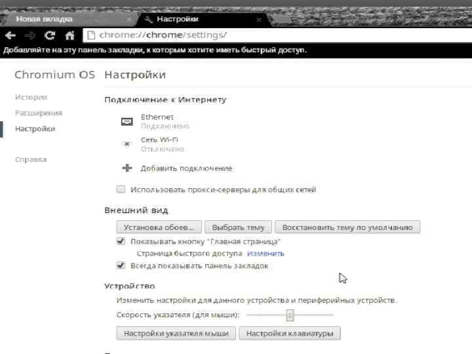
Task: Click the Внешний вид section heading
Action: click(136, 210)
